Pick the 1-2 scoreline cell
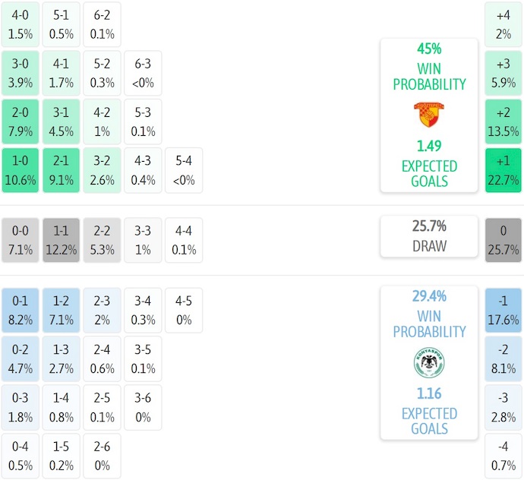This screenshot has width=524, height=480. click(x=61, y=311)
